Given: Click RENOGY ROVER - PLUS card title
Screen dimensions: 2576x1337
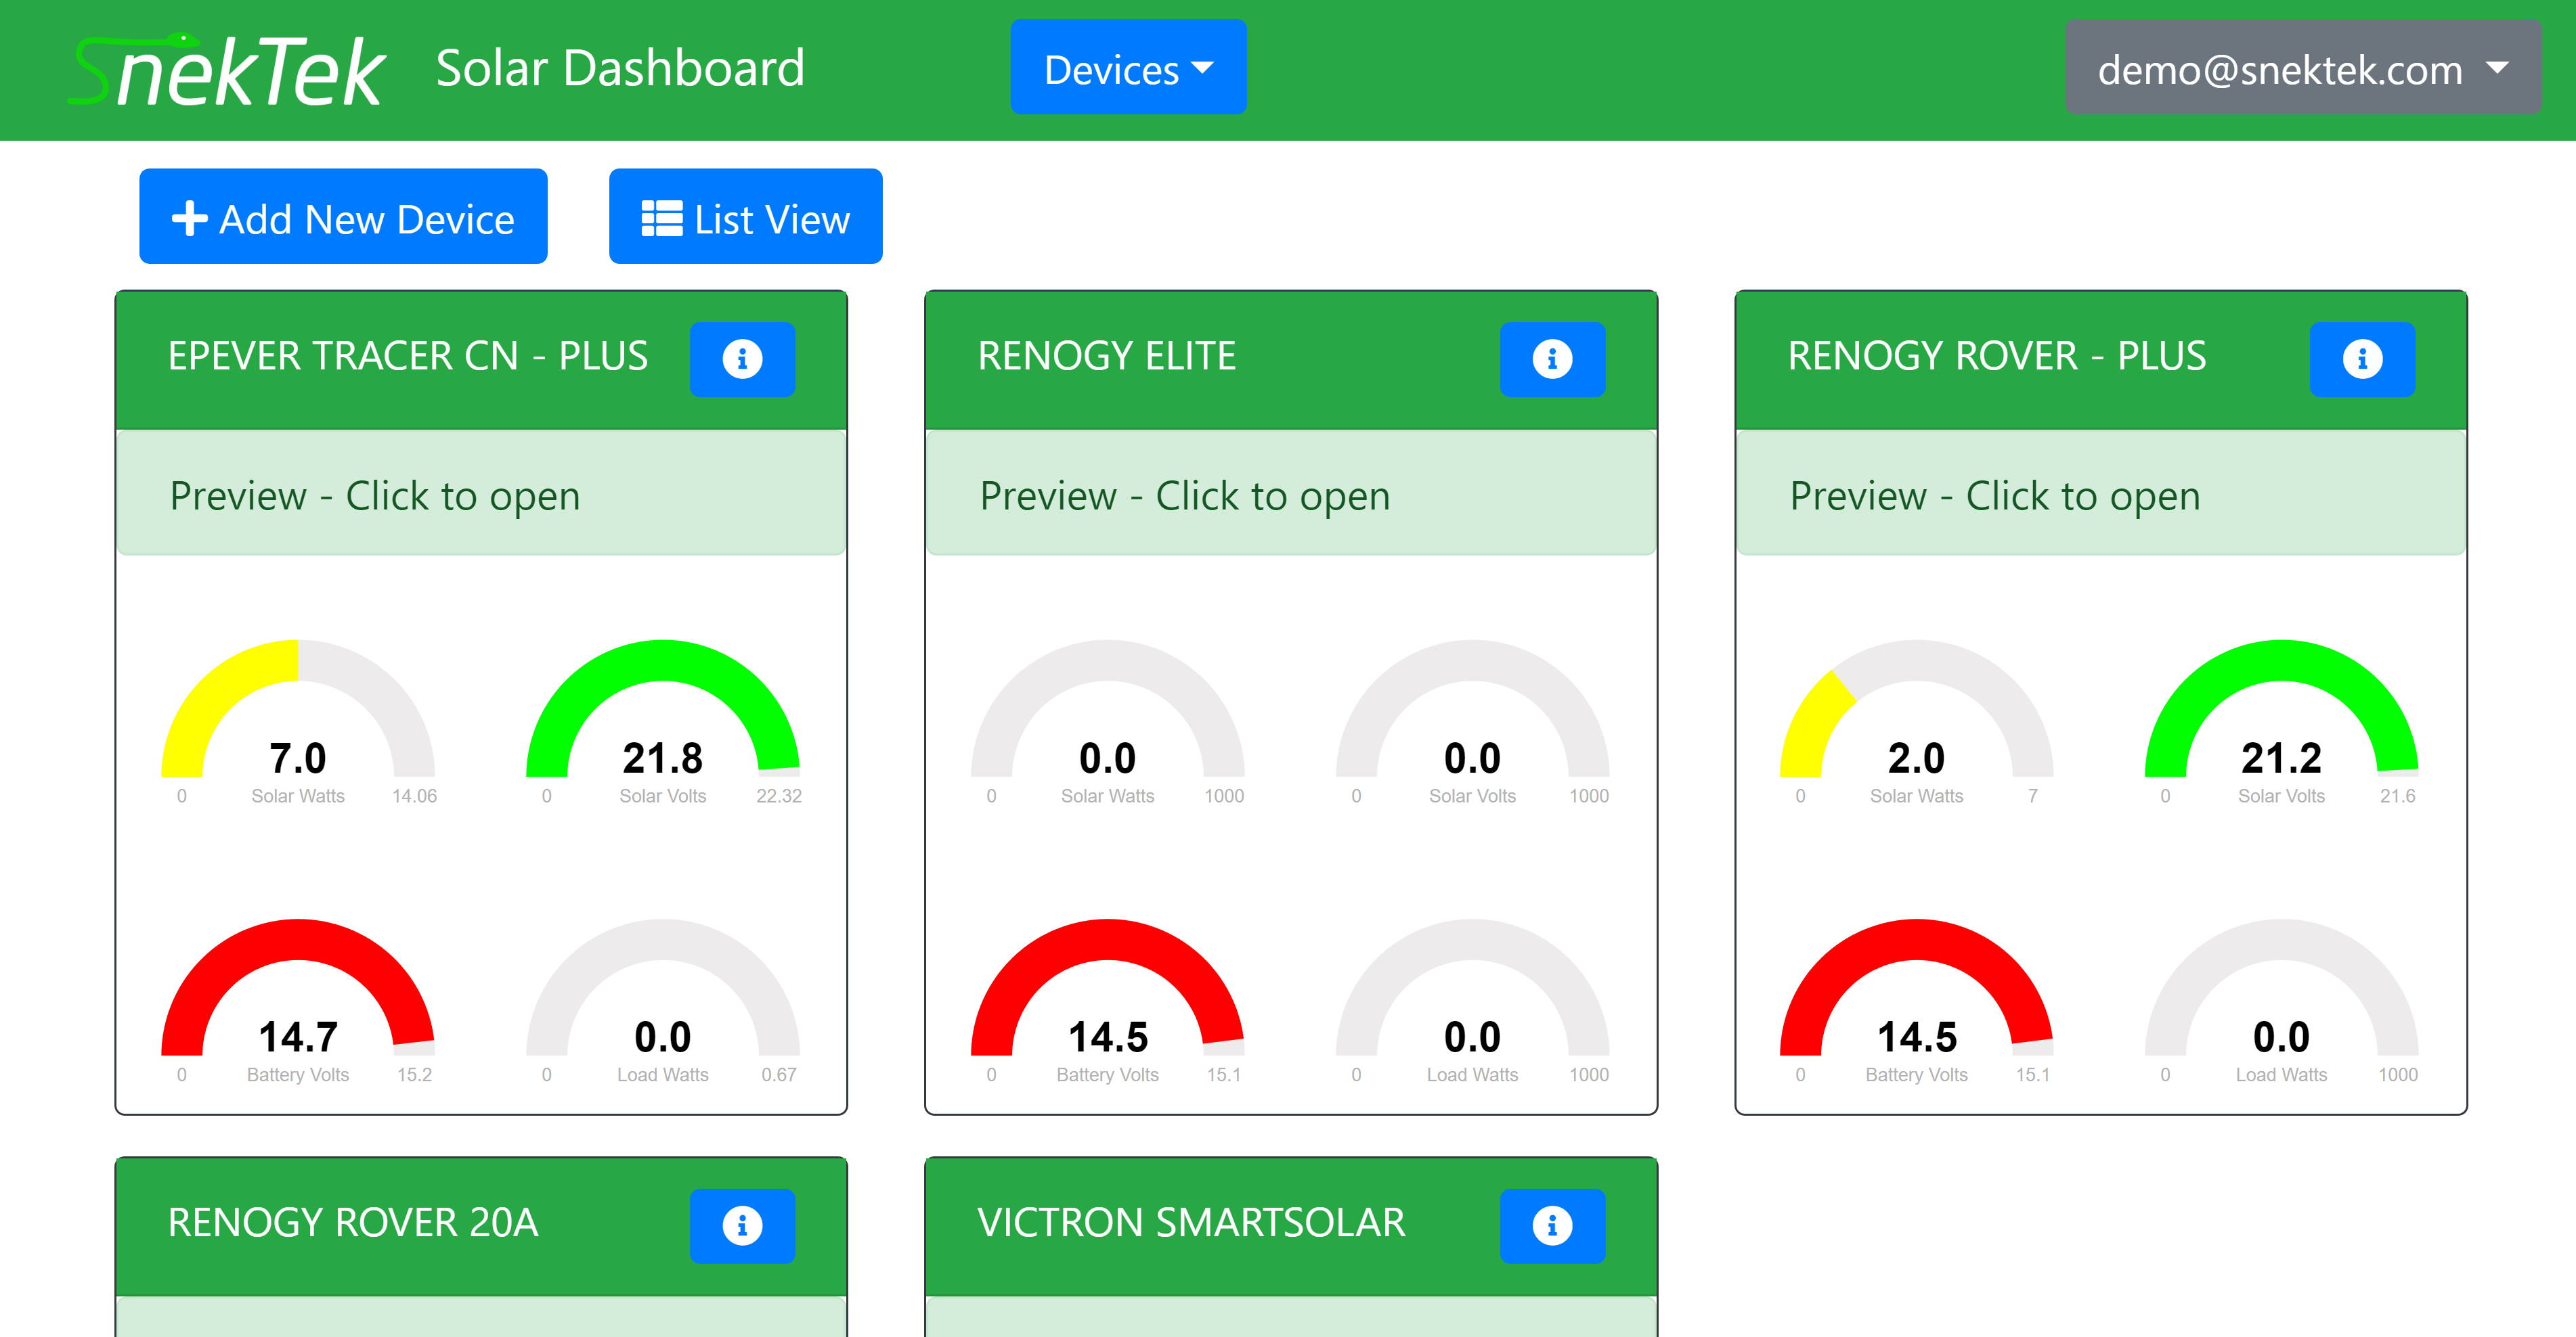Looking at the screenshot, I should (x=1997, y=357).
